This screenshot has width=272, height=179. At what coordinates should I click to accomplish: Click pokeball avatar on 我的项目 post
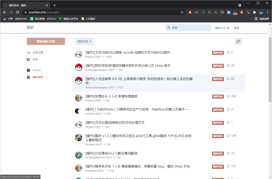tap(79, 67)
